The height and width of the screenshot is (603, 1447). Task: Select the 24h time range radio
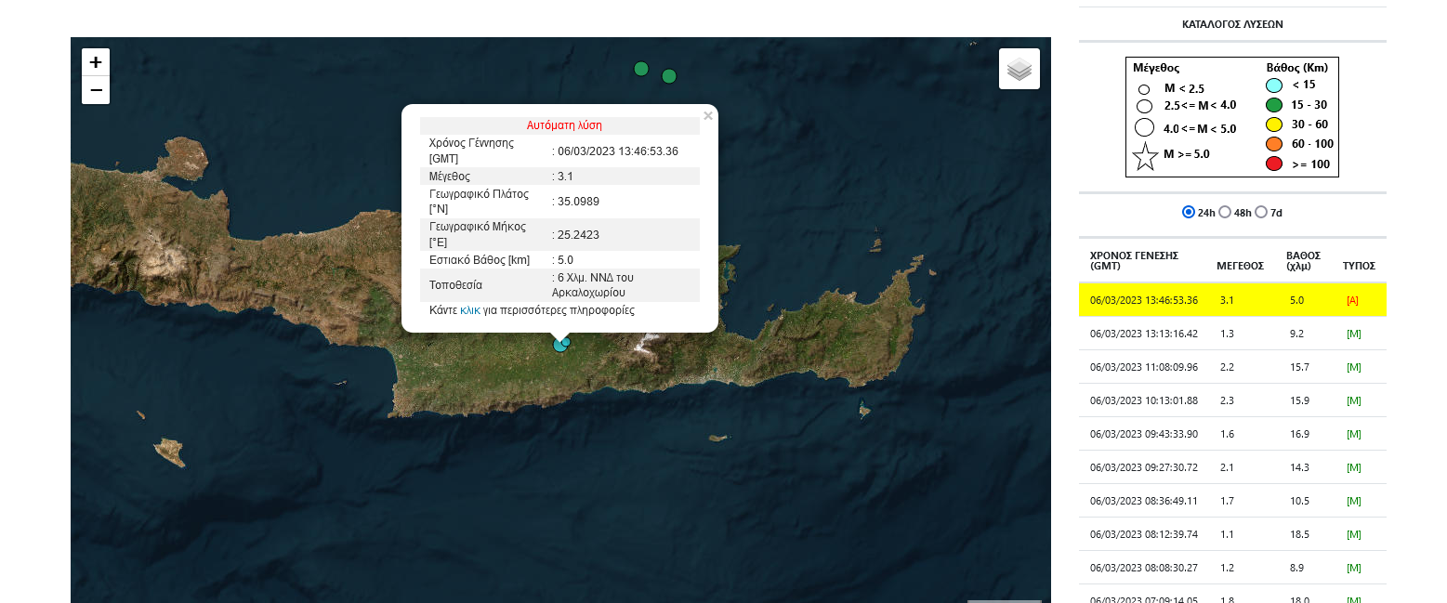click(1188, 212)
